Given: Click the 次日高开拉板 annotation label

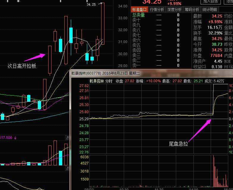Looking at the screenshot, I should pos(22,66).
